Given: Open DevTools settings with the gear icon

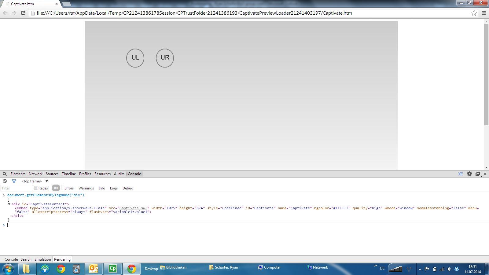Looking at the screenshot, I should point(469,174).
